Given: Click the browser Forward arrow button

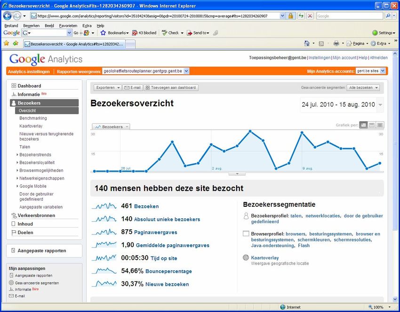Looking at the screenshot, I should coord(17,16).
